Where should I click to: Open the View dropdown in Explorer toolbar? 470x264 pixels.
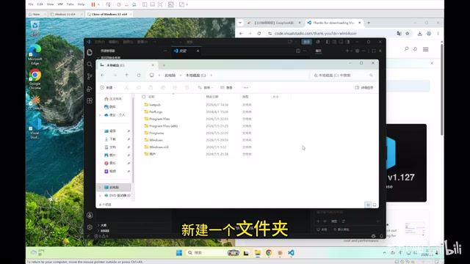[x=228, y=88]
